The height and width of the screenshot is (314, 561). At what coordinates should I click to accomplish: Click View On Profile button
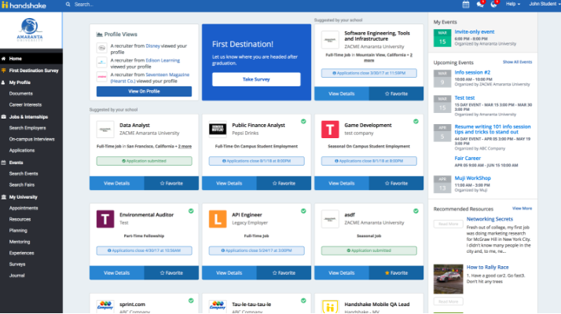click(x=144, y=91)
